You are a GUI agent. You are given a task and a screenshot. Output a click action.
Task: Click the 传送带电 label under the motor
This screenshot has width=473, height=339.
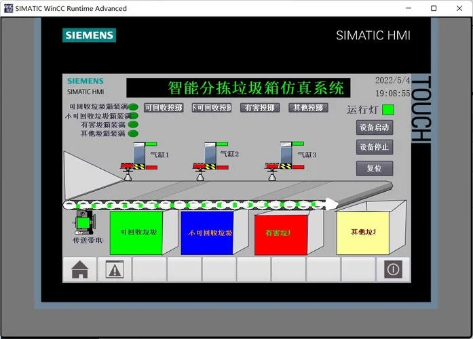pos(88,241)
